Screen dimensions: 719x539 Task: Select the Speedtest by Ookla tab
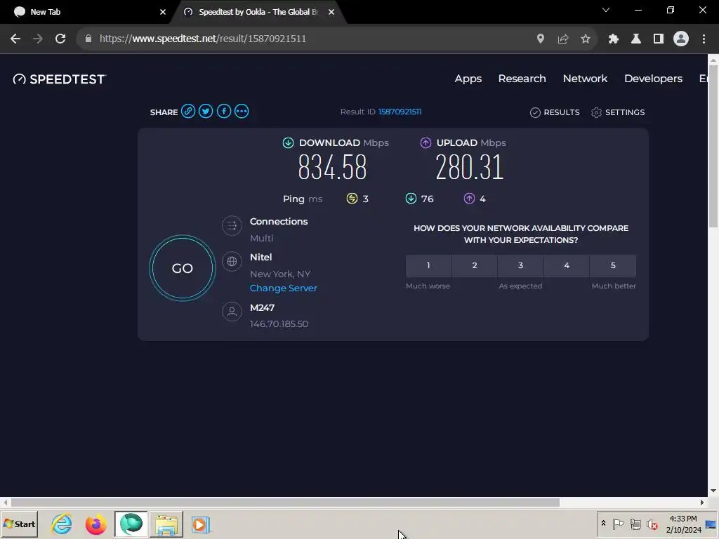tap(258, 12)
